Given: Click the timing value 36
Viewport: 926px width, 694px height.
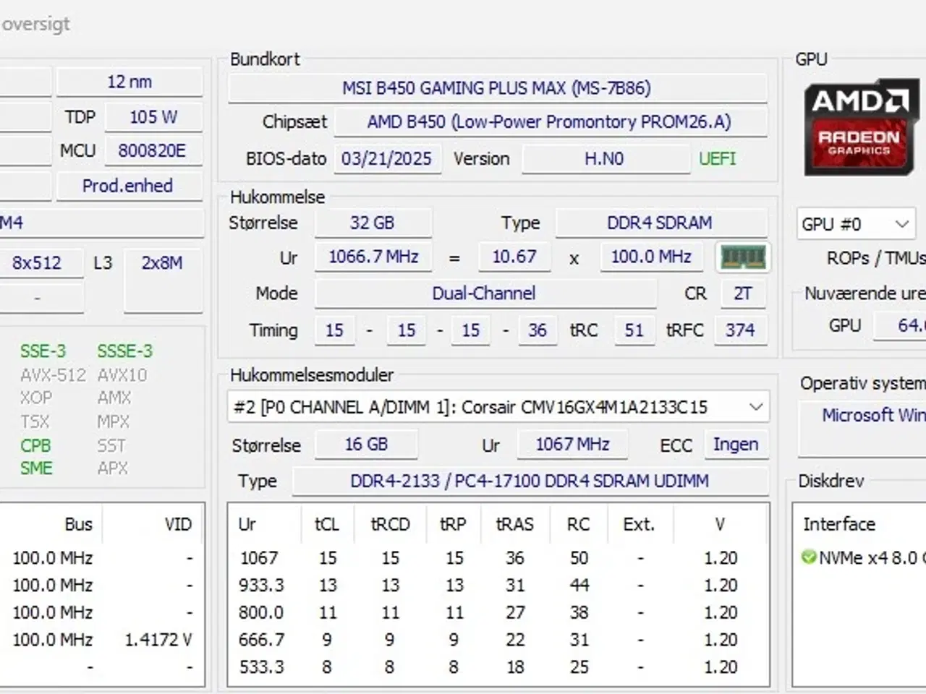Looking at the screenshot, I should click(x=538, y=330).
